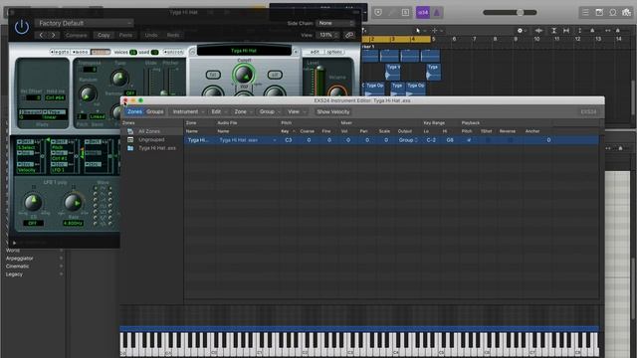Open the Side Chain None dropdown

coord(335,23)
